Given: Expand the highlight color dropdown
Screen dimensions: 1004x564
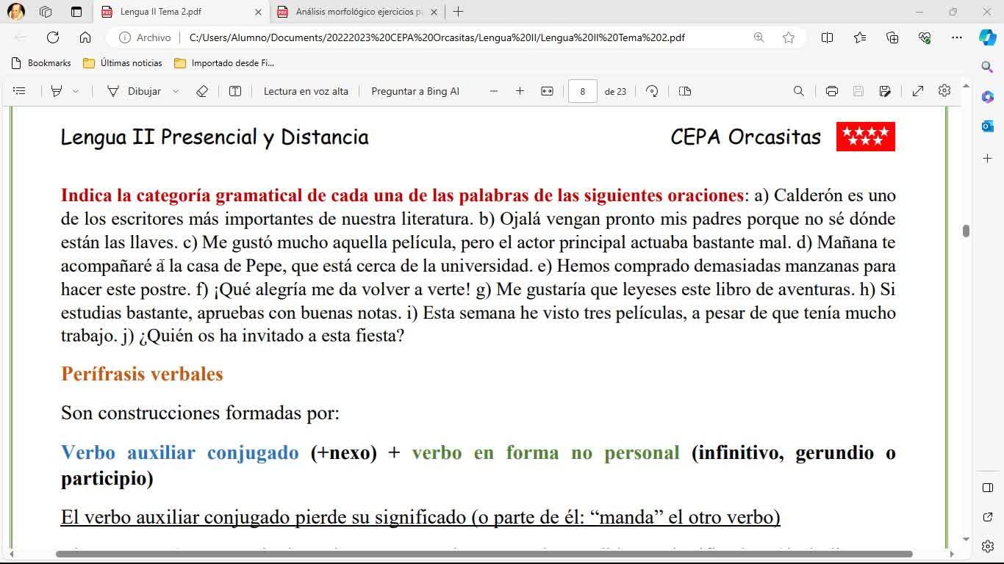Looking at the screenshot, I should 76,91.
